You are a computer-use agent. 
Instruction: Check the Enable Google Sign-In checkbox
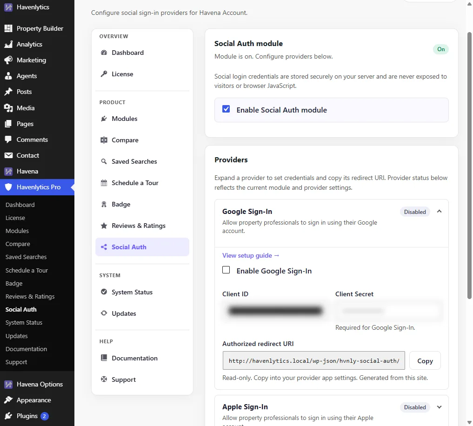click(226, 270)
